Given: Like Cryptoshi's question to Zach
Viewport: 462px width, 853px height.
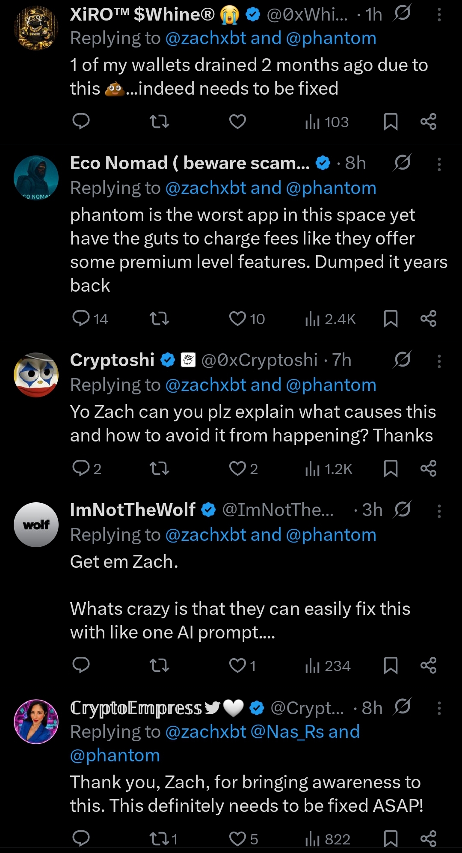Looking at the screenshot, I should (x=237, y=468).
